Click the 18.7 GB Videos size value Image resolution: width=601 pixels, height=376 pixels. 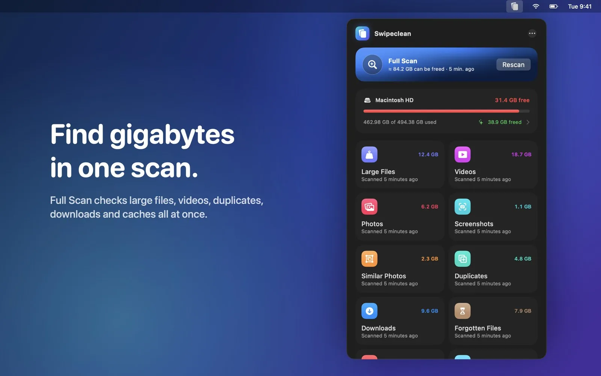[x=521, y=155]
